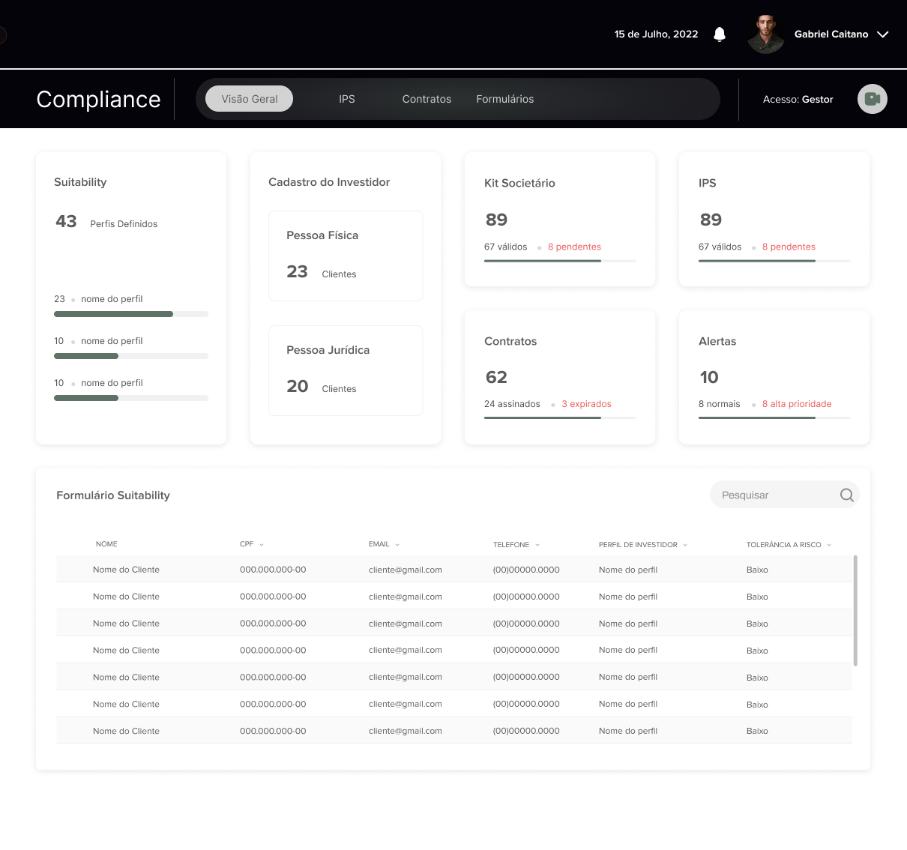The height and width of the screenshot is (850, 907).
Task: View the 8 alta prioridade alerts
Action: pyautogui.click(x=797, y=404)
